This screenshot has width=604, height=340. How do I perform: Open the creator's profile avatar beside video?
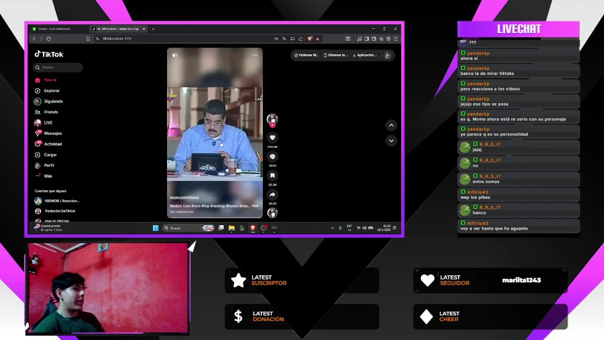pos(272,119)
